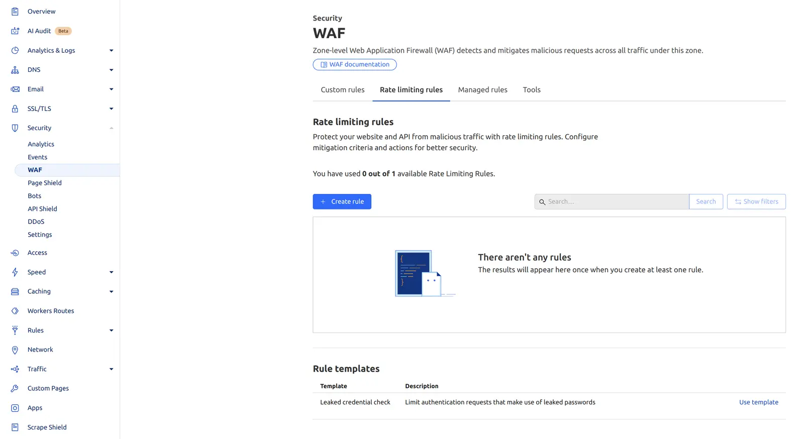Open the Apps icon in sidebar
804x439 pixels.
pos(15,408)
